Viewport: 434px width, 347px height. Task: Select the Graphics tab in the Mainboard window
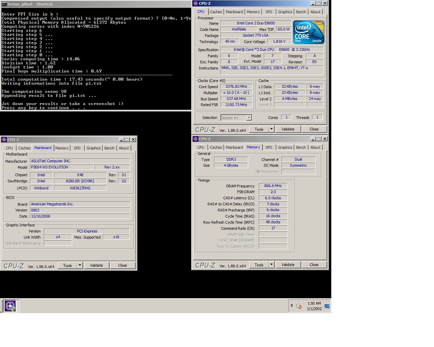point(93,148)
